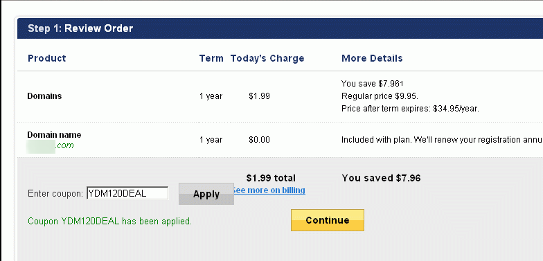Click the $0.00 charge for Domain name
Screen dimensions: 543x261
[x=259, y=140]
